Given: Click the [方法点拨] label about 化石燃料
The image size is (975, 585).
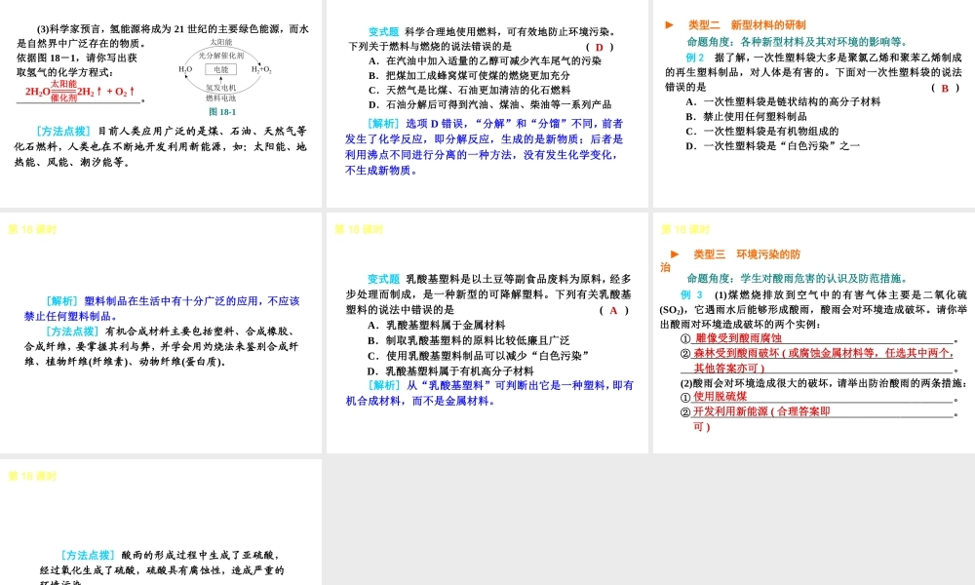Looking at the screenshot, I should (63, 132).
